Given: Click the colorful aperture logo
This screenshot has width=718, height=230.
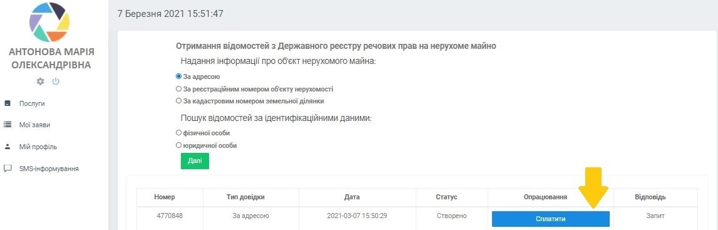Looking at the screenshot, I should [x=49, y=22].
